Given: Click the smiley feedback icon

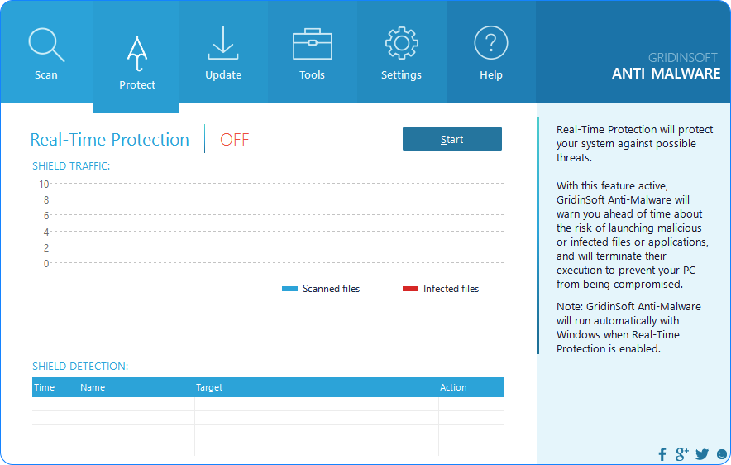Looking at the screenshot, I should (x=722, y=454).
